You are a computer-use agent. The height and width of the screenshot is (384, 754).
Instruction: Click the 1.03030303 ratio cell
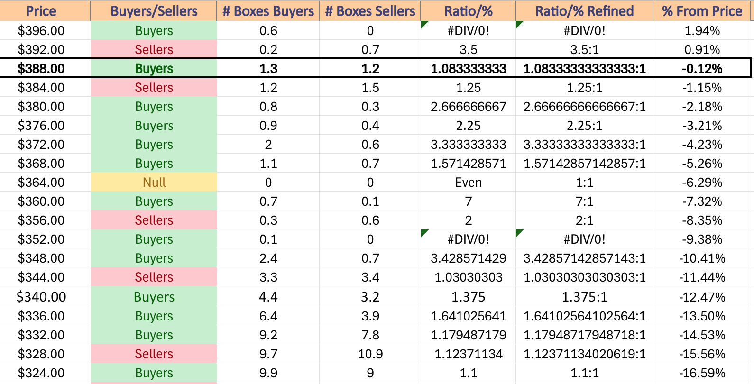click(x=468, y=277)
